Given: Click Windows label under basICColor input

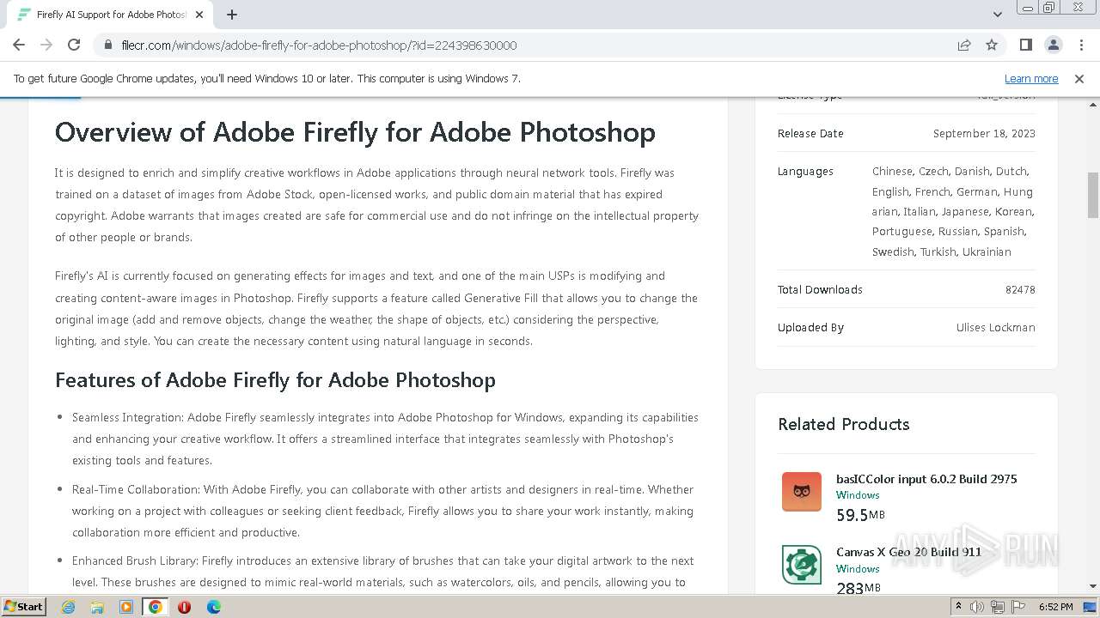Looking at the screenshot, I should 858,495.
